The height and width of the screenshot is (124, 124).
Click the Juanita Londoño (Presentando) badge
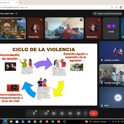tap(108, 14)
